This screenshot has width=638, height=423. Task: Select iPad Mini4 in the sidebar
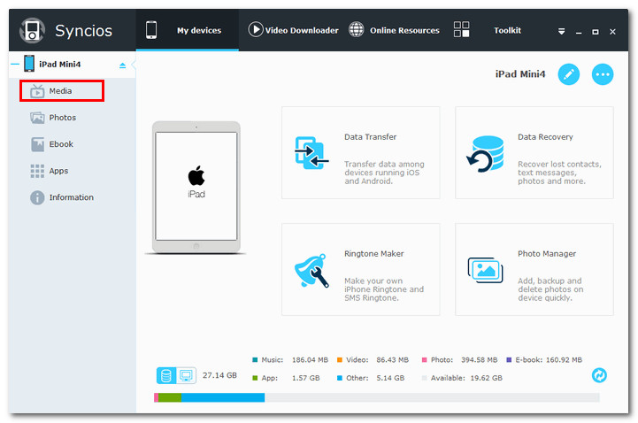tap(60, 65)
